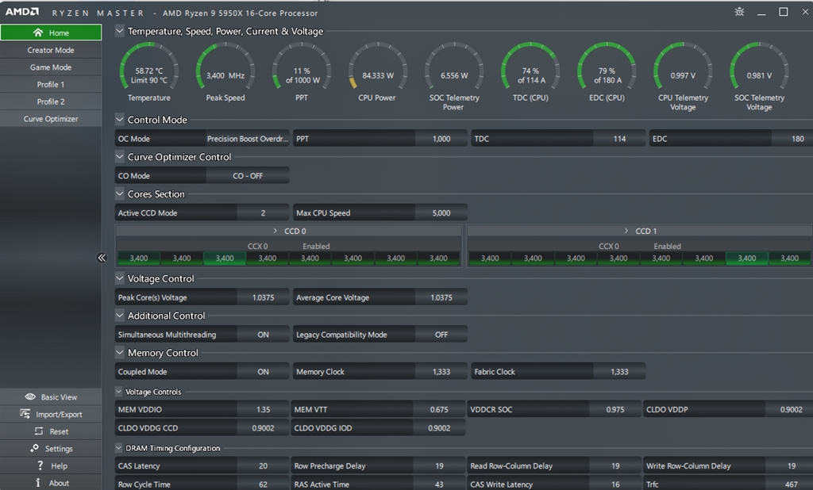Open Settings via gear icon
Image resolution: width=813 pixels, height=490 pixels.
[x=34, y=449]
